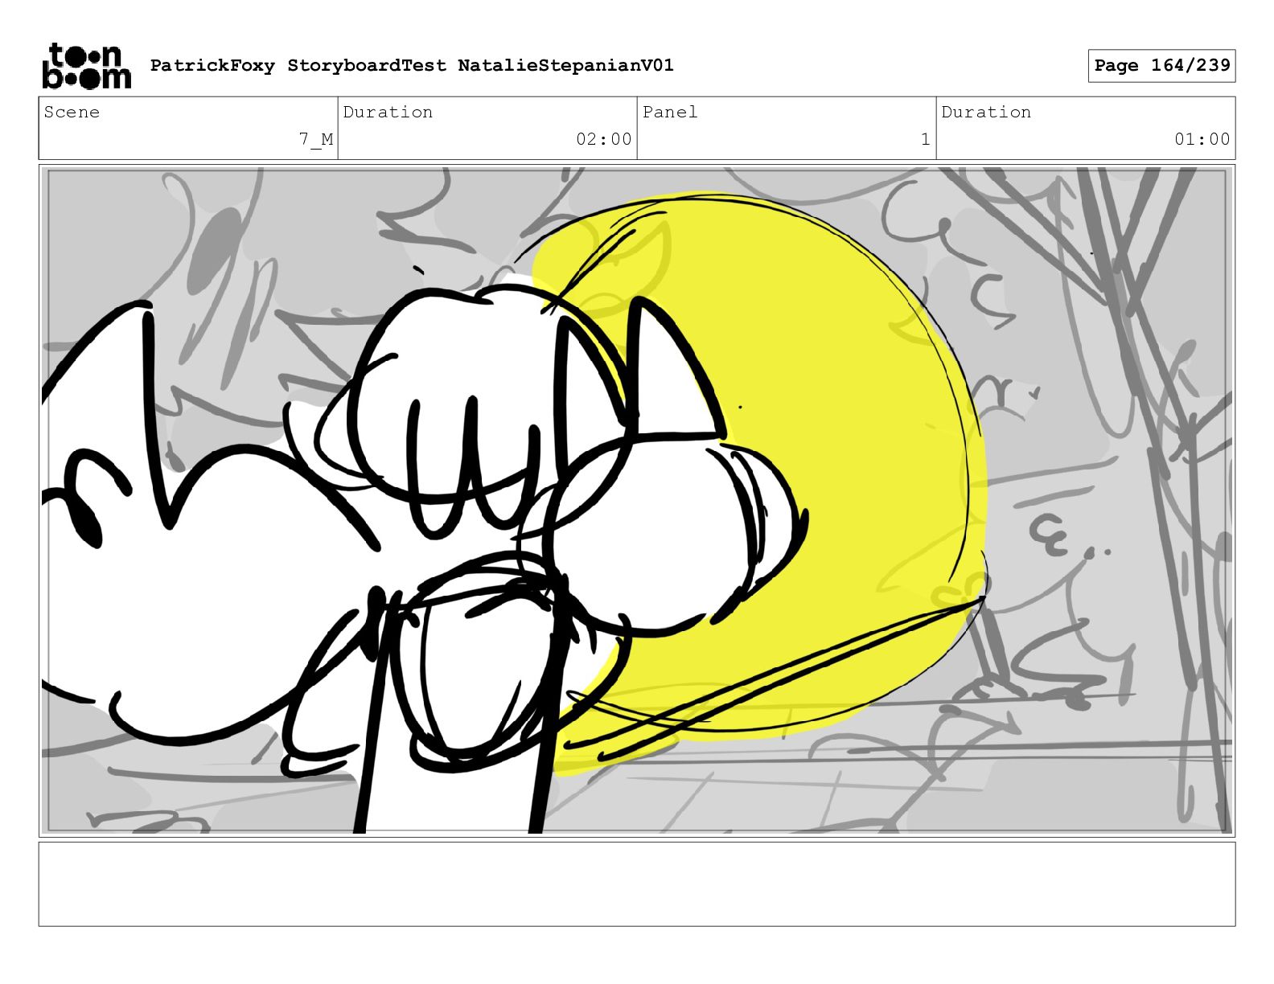
Task: Click the 'Scene' header label
Action: point(72,112)
